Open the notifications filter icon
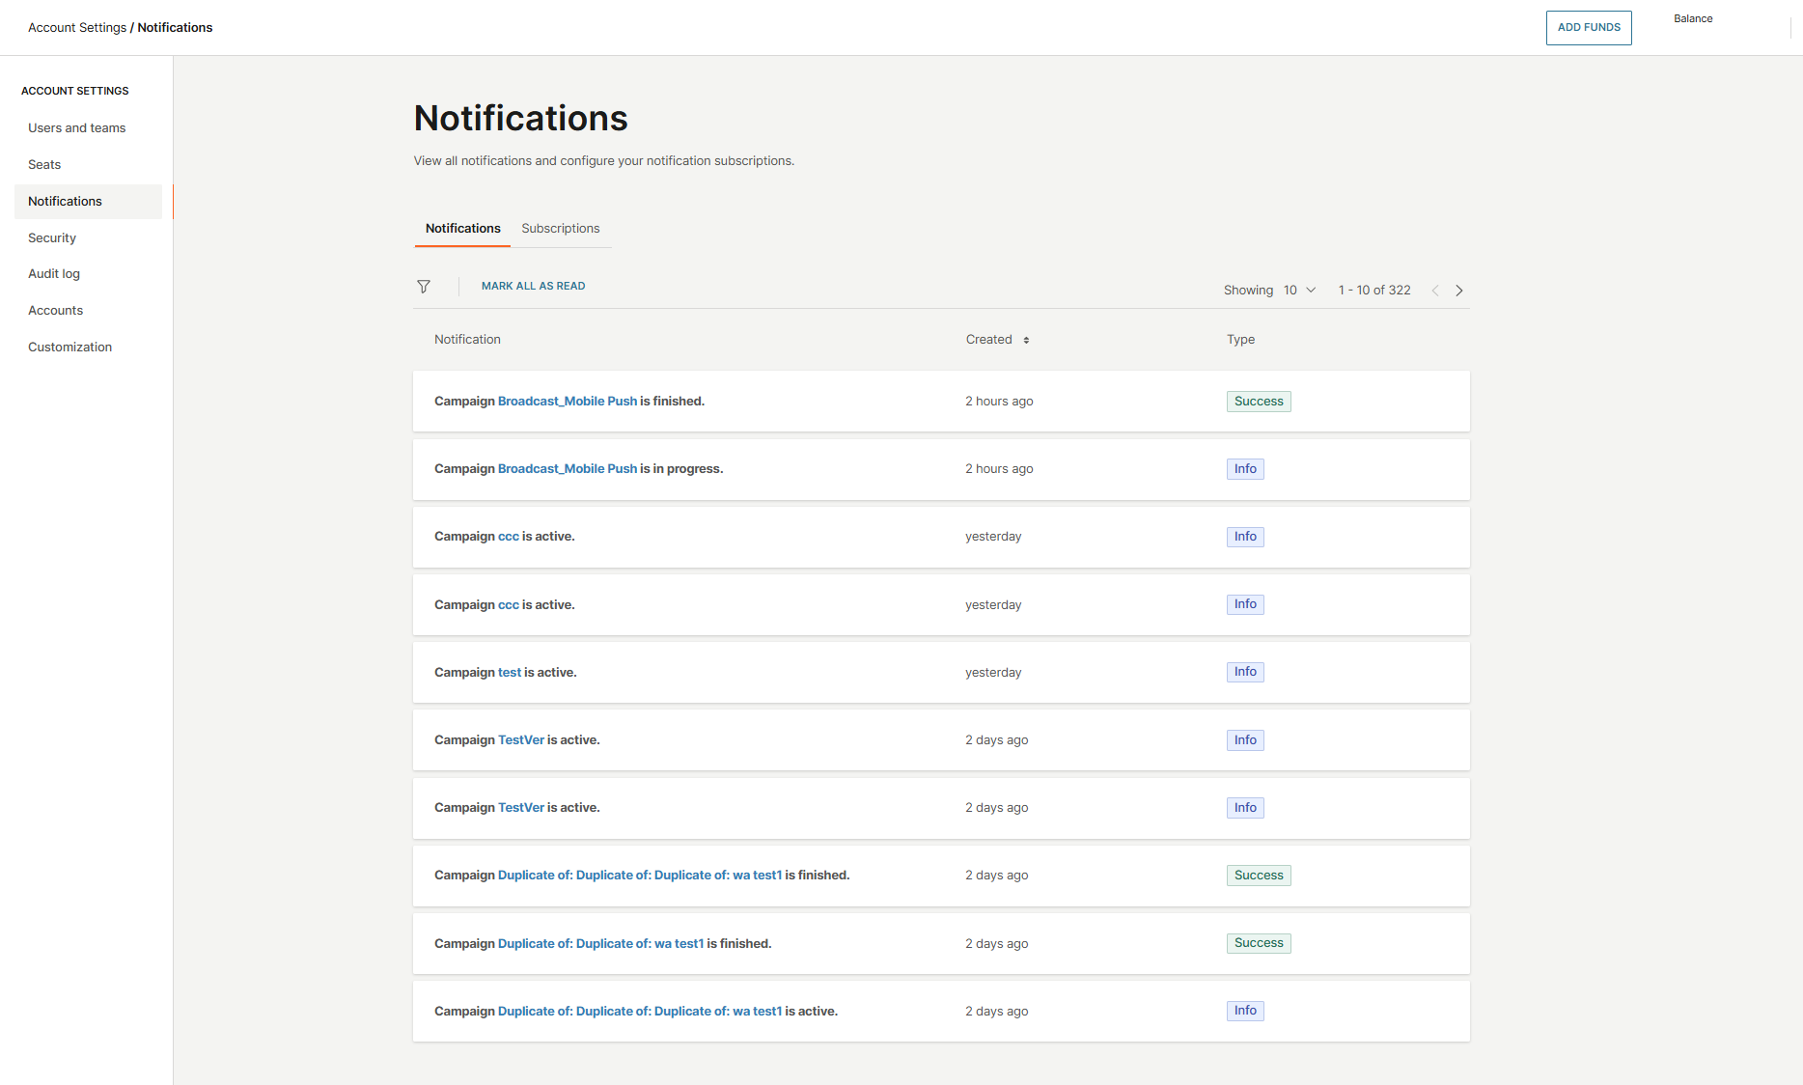Screen dimensions: 1803x1085 coord(424,287)
